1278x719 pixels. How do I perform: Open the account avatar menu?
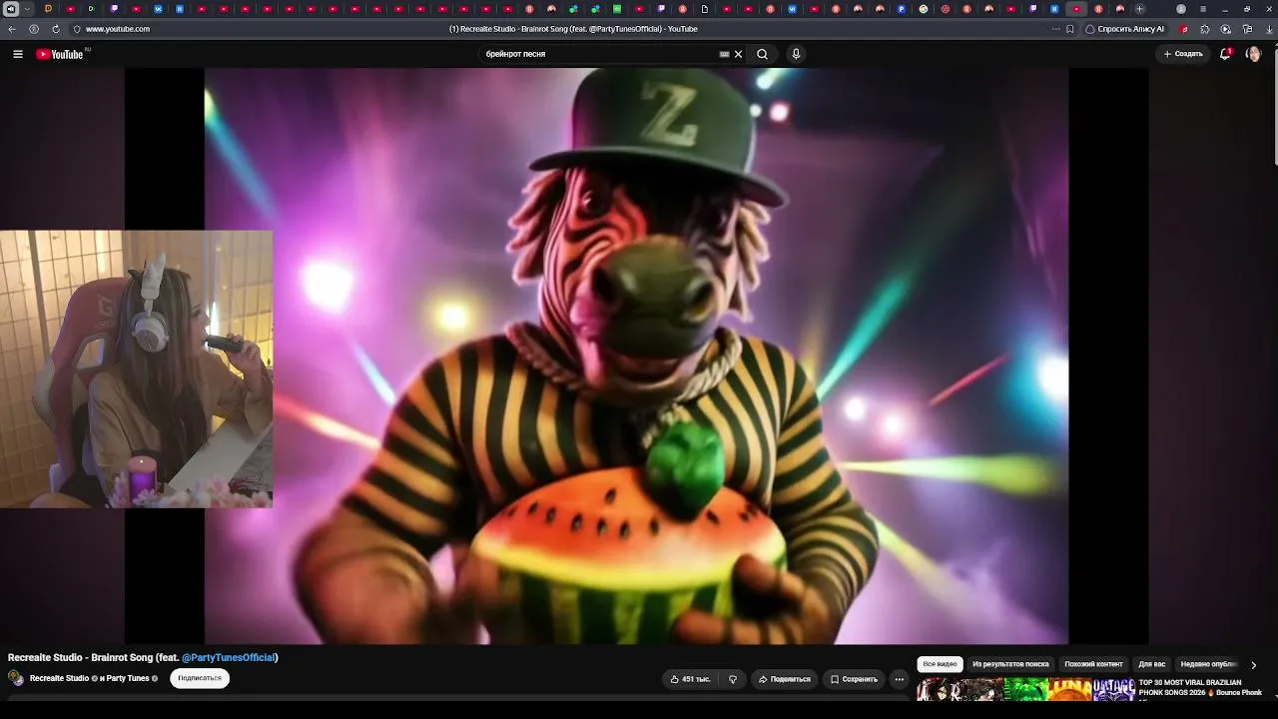click(1254, 54)
